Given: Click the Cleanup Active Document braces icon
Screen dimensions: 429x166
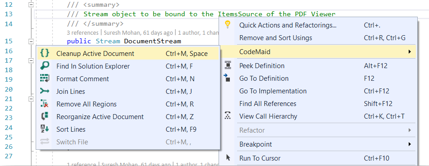Looking at the screenshot, I should tap(45, 53).
